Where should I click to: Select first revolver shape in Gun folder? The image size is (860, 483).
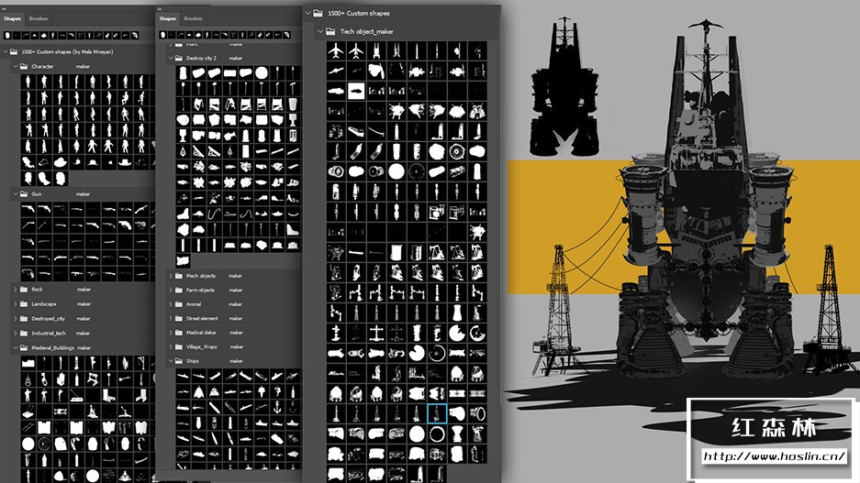pyautogui.click(x=28, y=209)
